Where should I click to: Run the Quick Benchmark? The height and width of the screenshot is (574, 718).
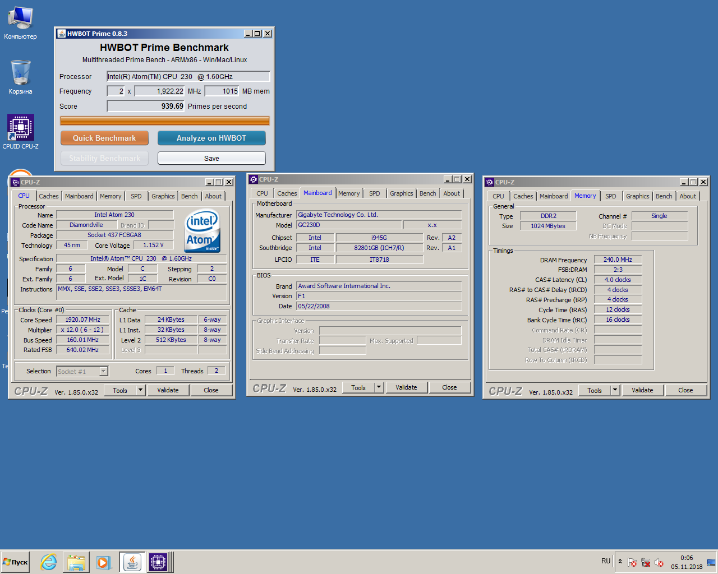coord(104,138)
